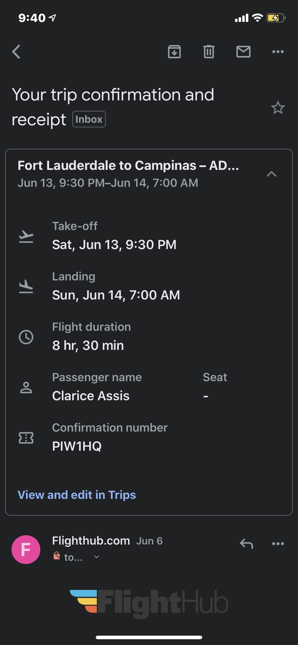Open View and edit in Trips link

point(77,495)
